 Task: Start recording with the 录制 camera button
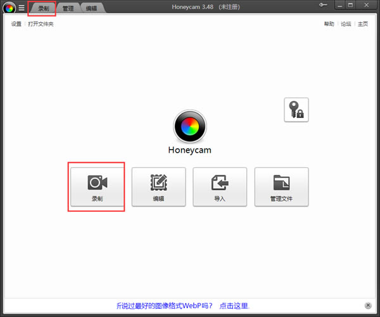tap(98, 187)
